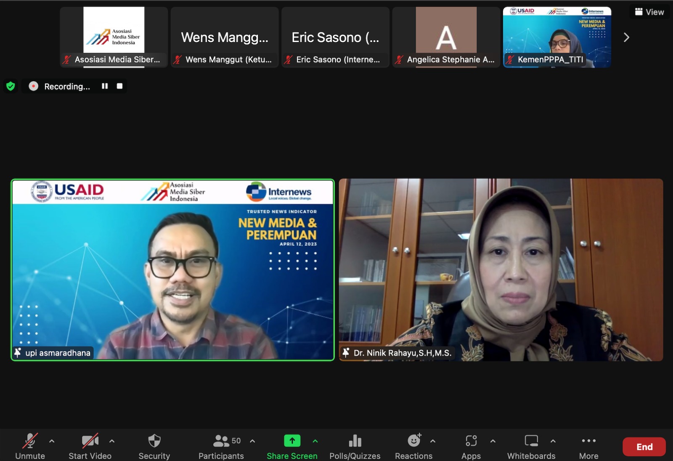This screenshot has width=673, height=461.
Task: Stop the recording
Action: pos(119,86)
